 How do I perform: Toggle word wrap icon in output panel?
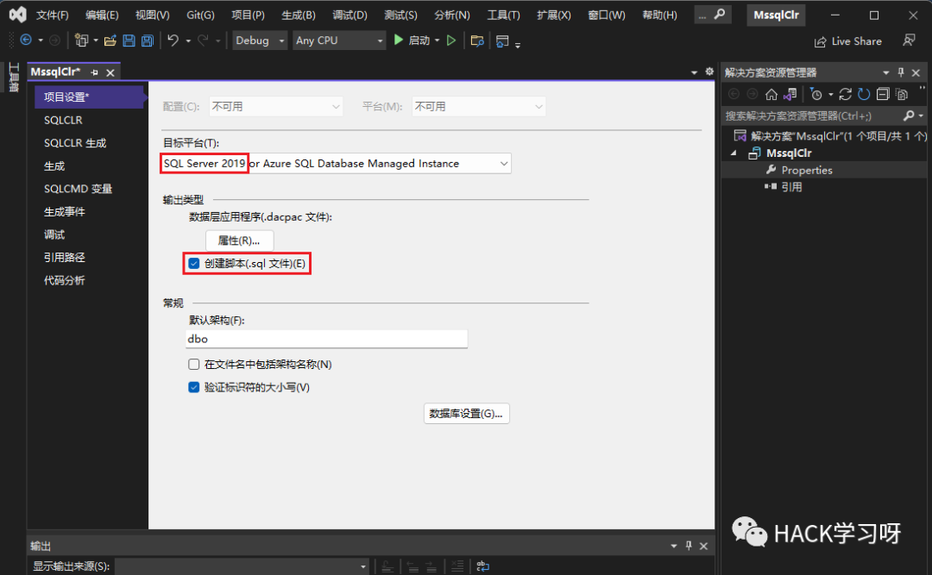click(x=482, y=566)
